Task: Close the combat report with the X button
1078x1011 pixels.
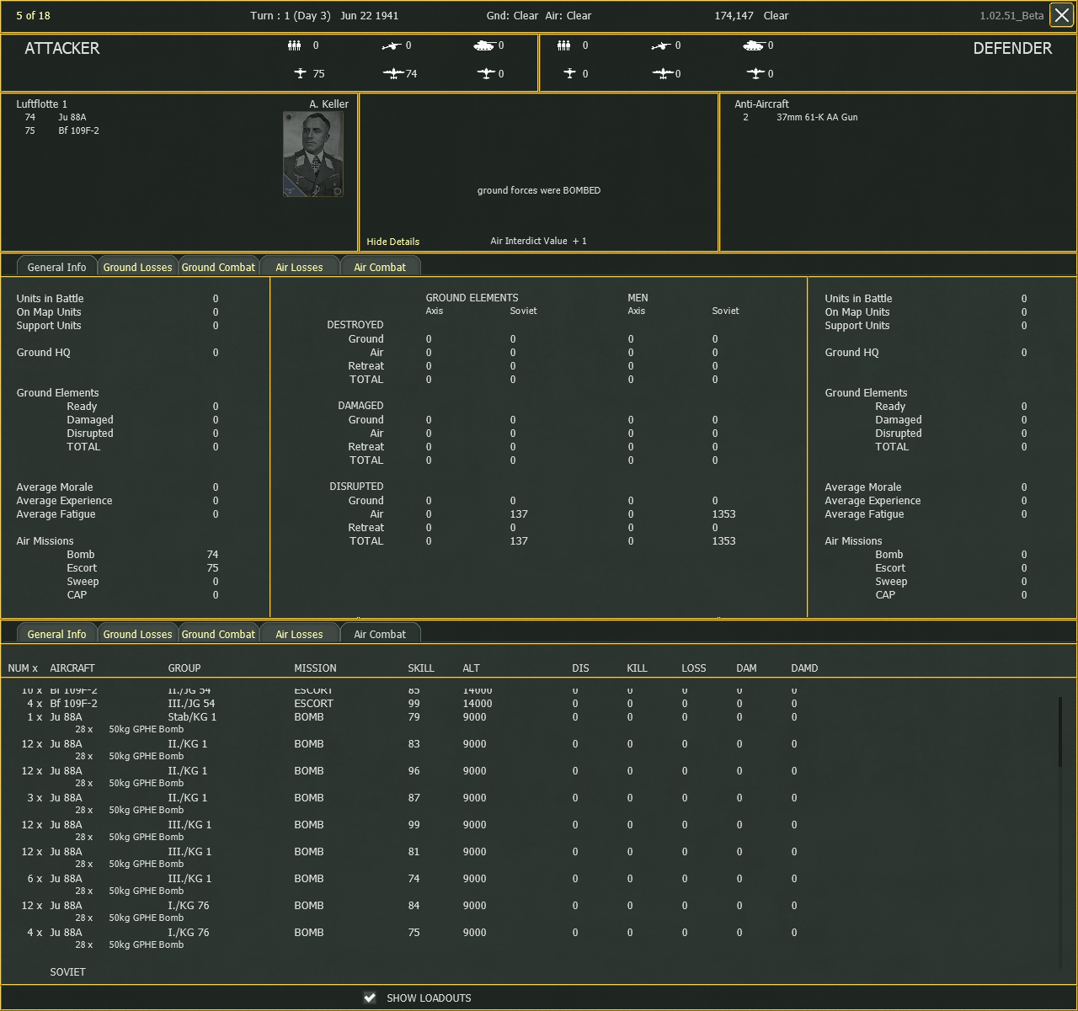Action: pos(1061,16)
